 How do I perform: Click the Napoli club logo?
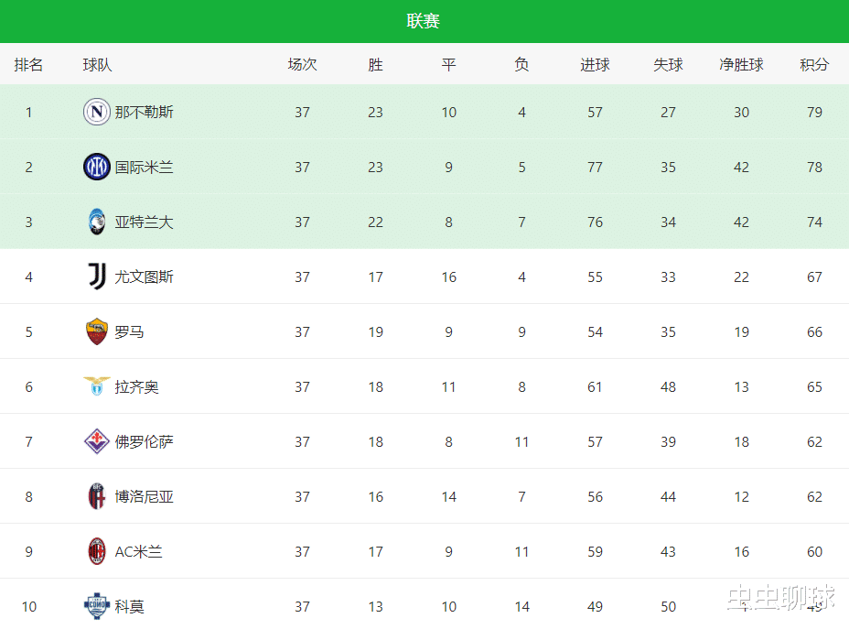[x=97, y=112]
